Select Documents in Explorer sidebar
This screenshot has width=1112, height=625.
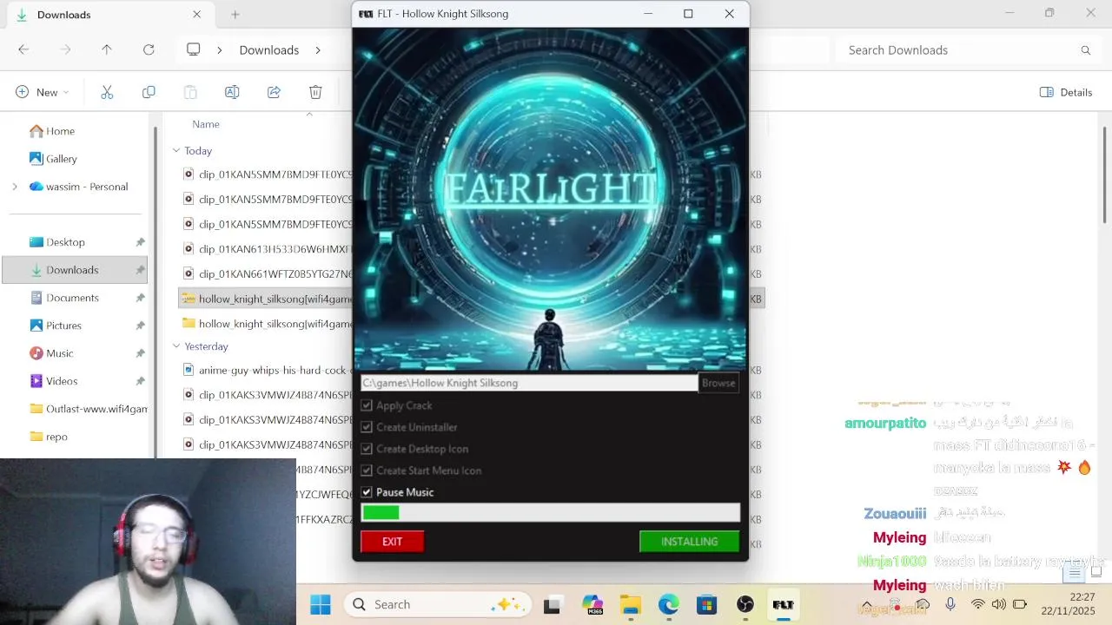pos(72,298)
